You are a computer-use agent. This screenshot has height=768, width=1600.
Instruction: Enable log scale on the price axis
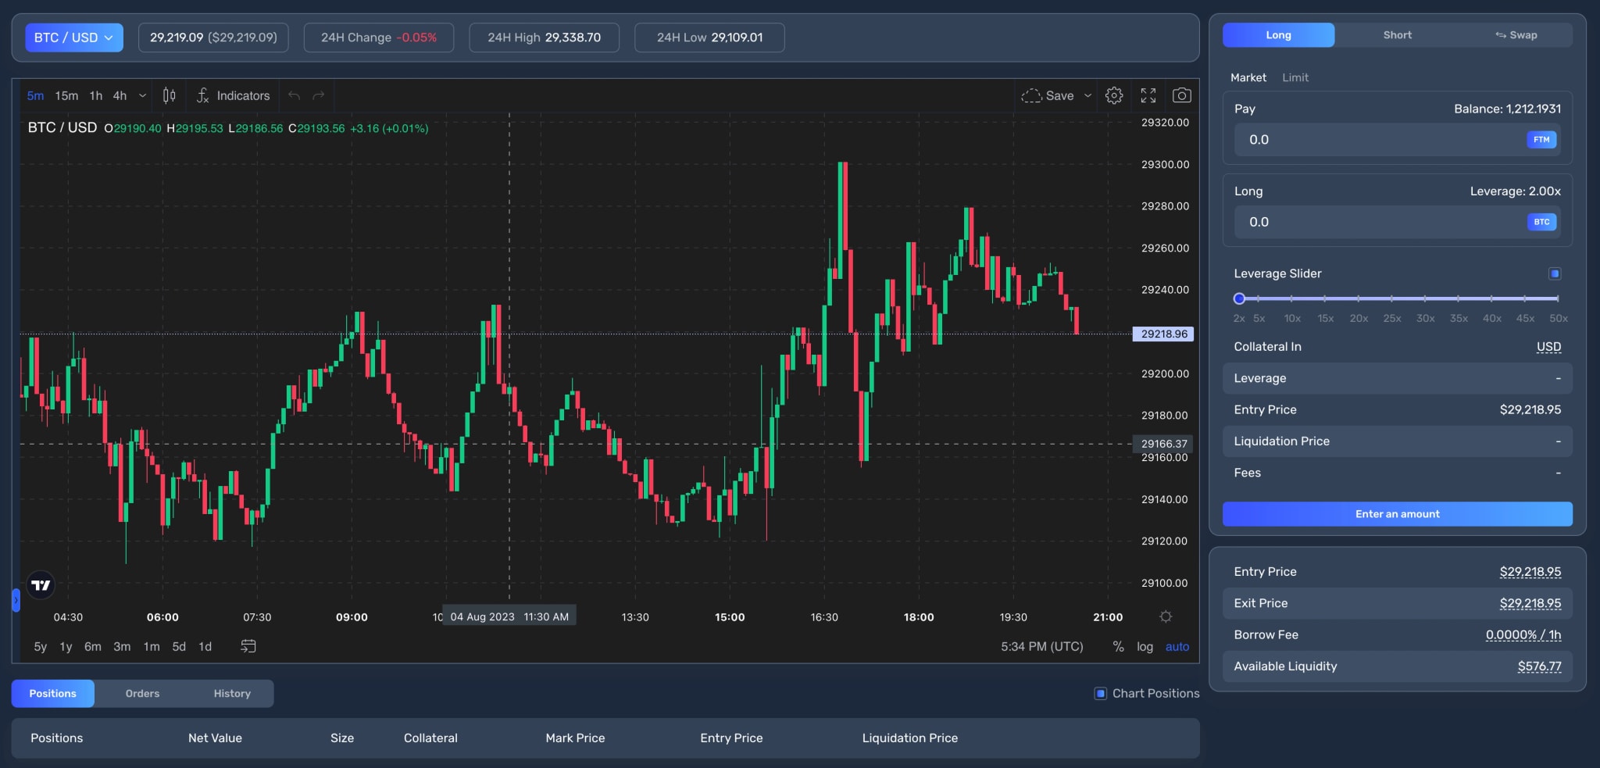(1145, 646)
